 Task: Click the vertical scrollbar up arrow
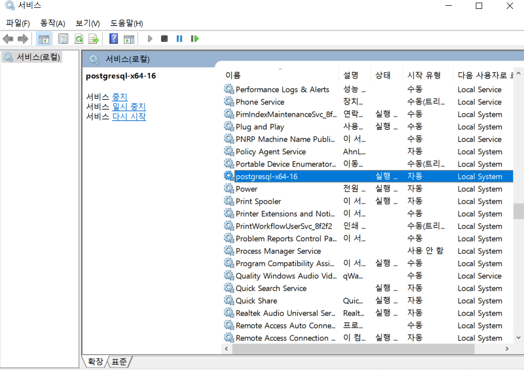[518, 73]
